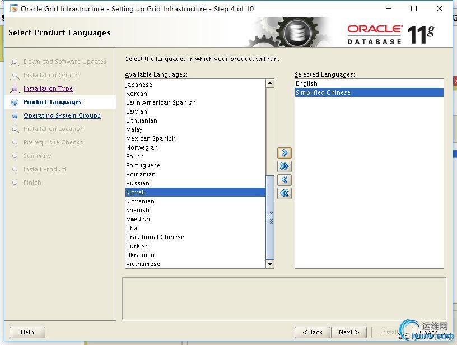Click the Product Languages step bullet icon

(15, 102)
